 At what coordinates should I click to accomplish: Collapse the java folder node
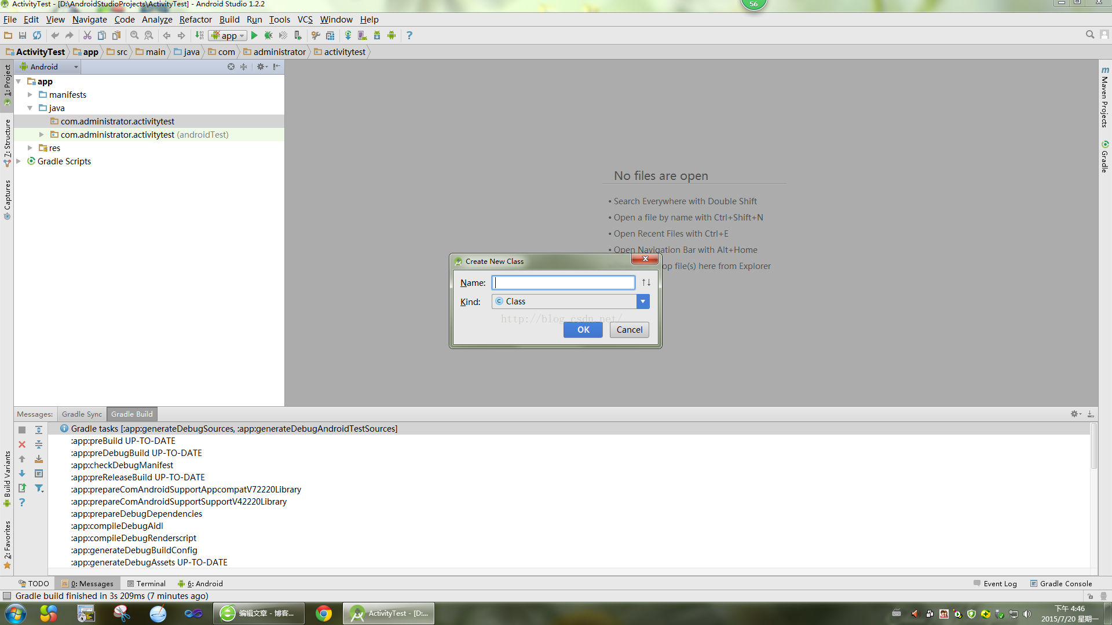30,108
